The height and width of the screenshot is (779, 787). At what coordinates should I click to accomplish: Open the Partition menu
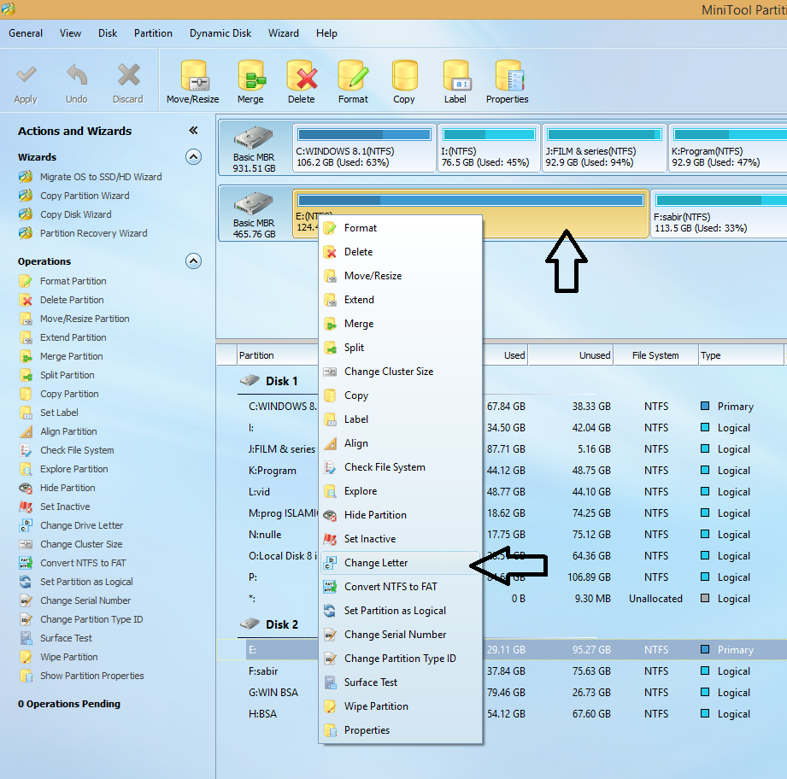[x=153, y=33]
